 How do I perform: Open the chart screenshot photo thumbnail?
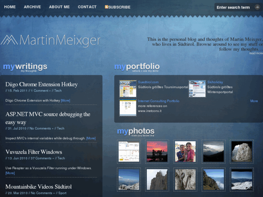tap(129, 151)
